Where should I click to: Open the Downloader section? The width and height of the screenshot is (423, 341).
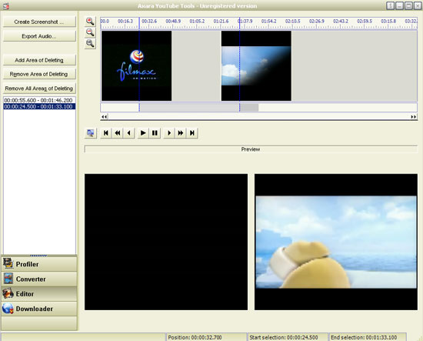39,309
